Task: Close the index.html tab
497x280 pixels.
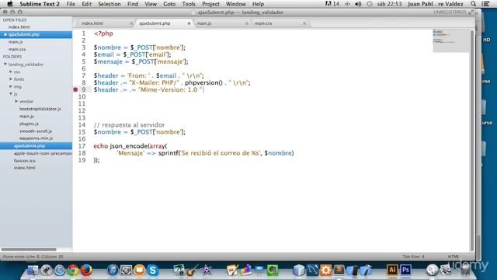Action: click(131, 23)
